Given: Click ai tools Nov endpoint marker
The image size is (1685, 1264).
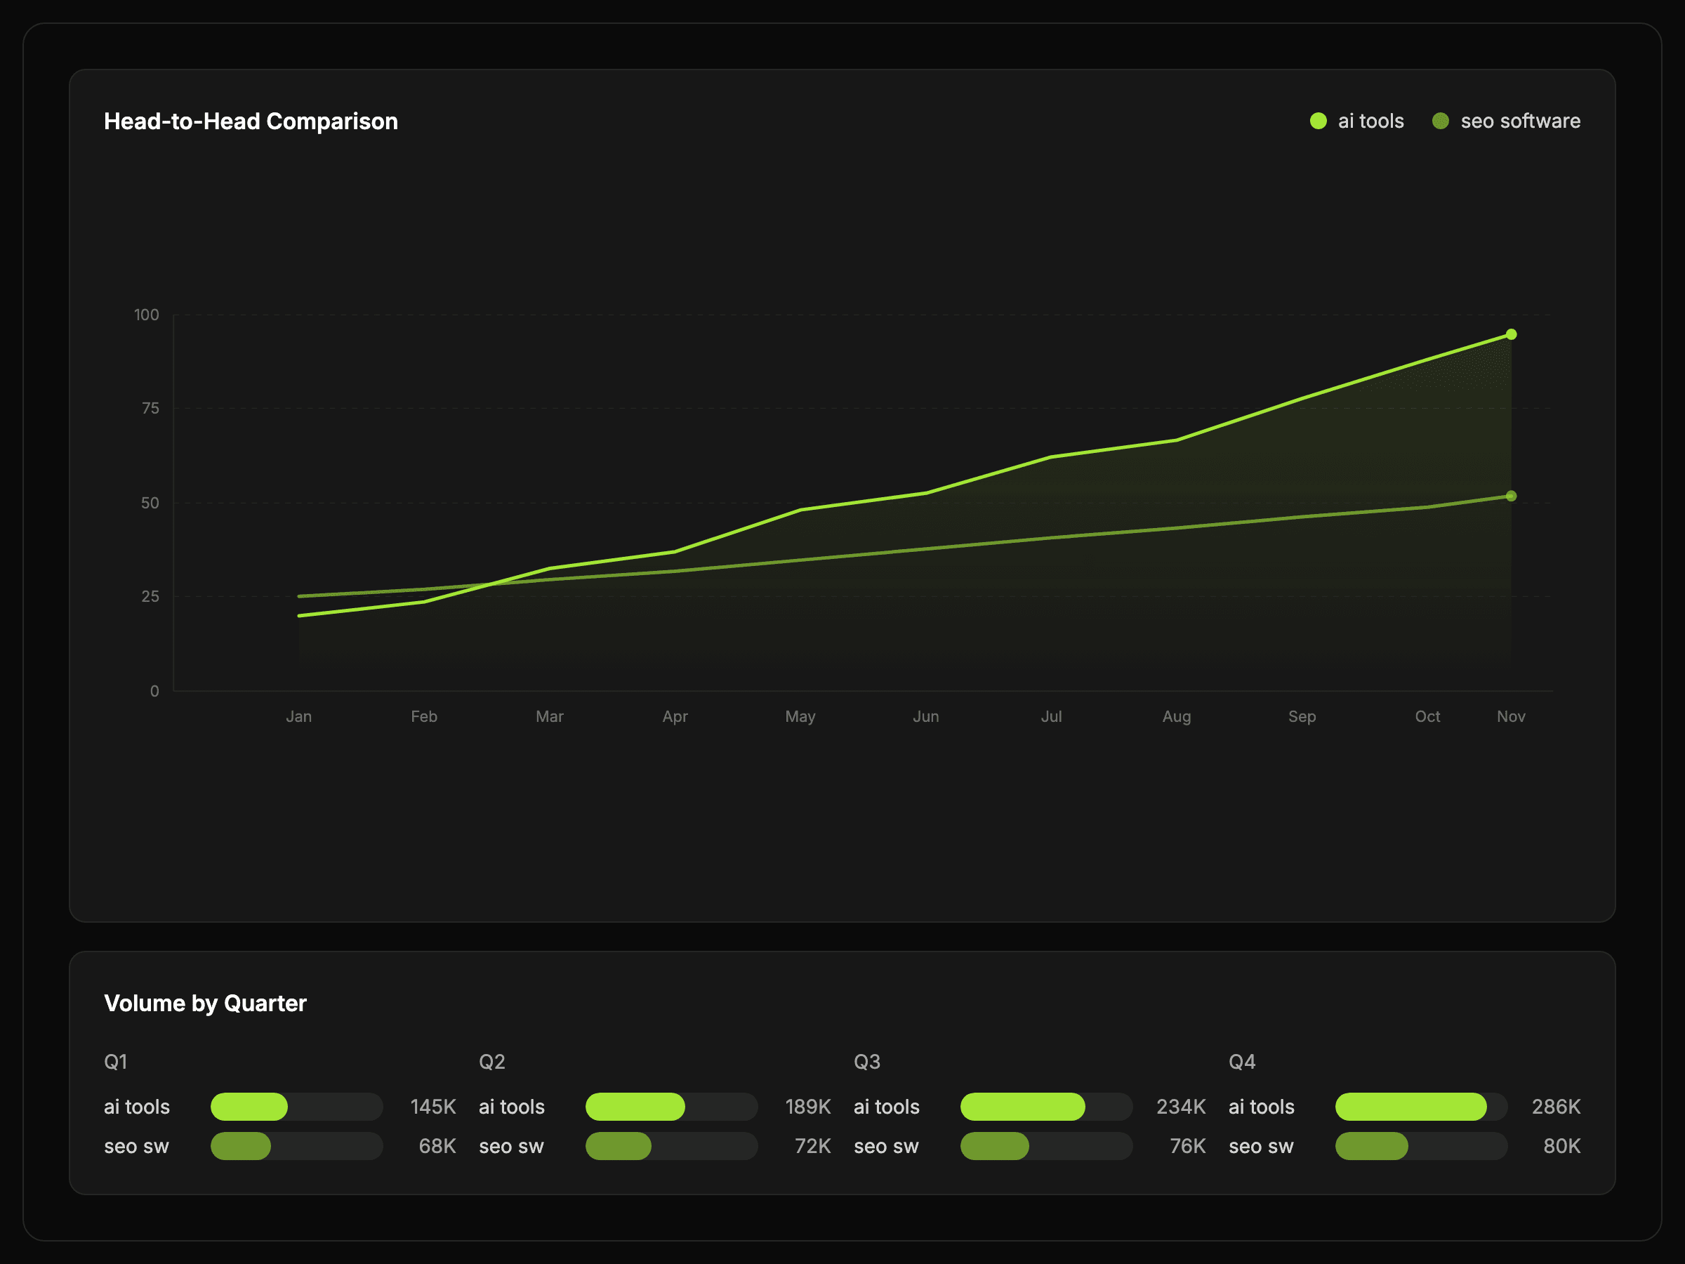Looking at the screenshot, I should click(1511, 334).
